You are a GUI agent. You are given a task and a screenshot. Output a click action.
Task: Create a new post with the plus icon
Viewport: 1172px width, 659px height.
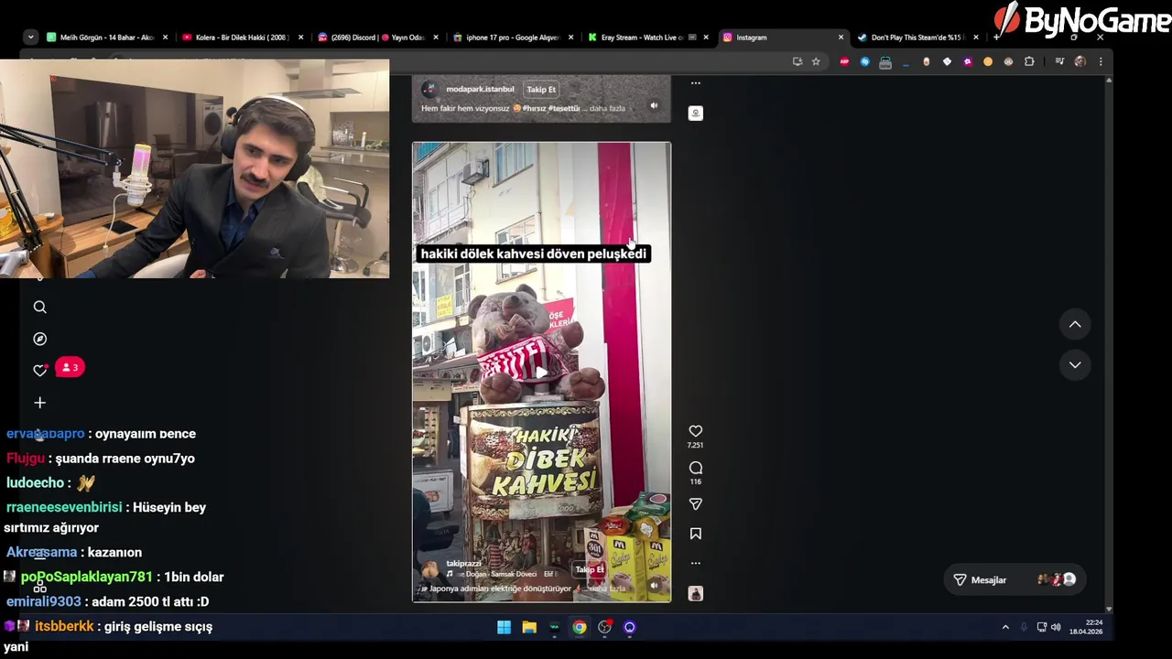(39, 403)
